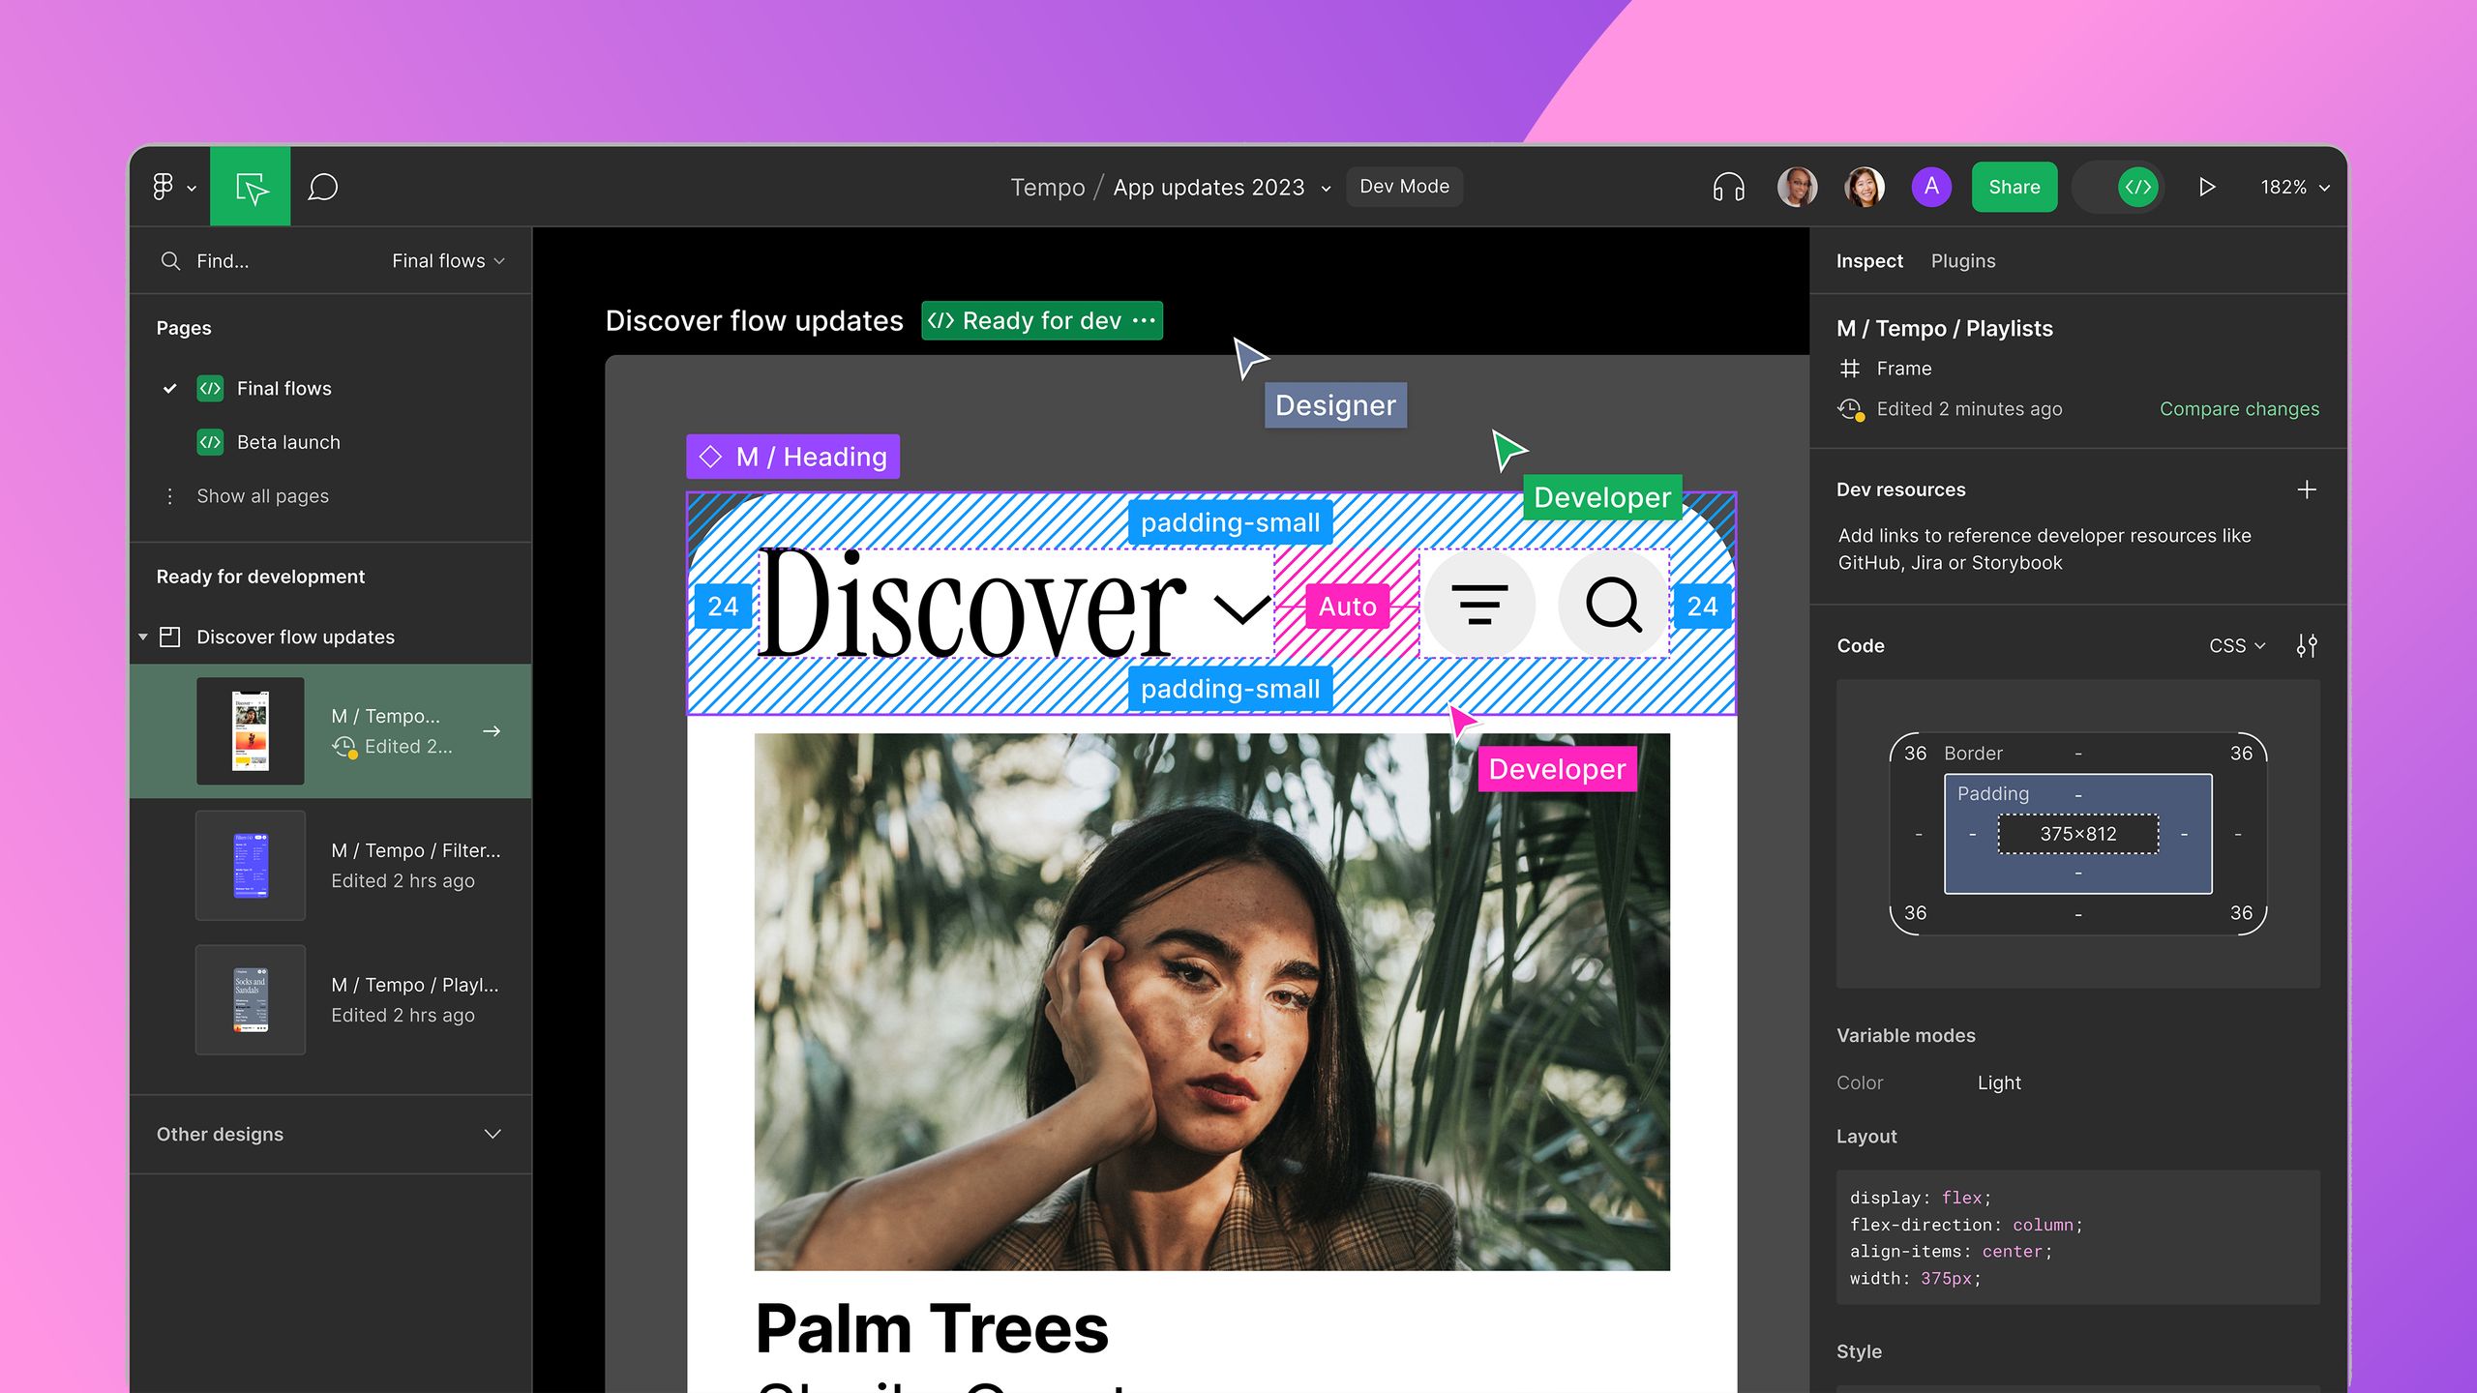
Task: Select the Light variable mode
Action: 1999,1082
